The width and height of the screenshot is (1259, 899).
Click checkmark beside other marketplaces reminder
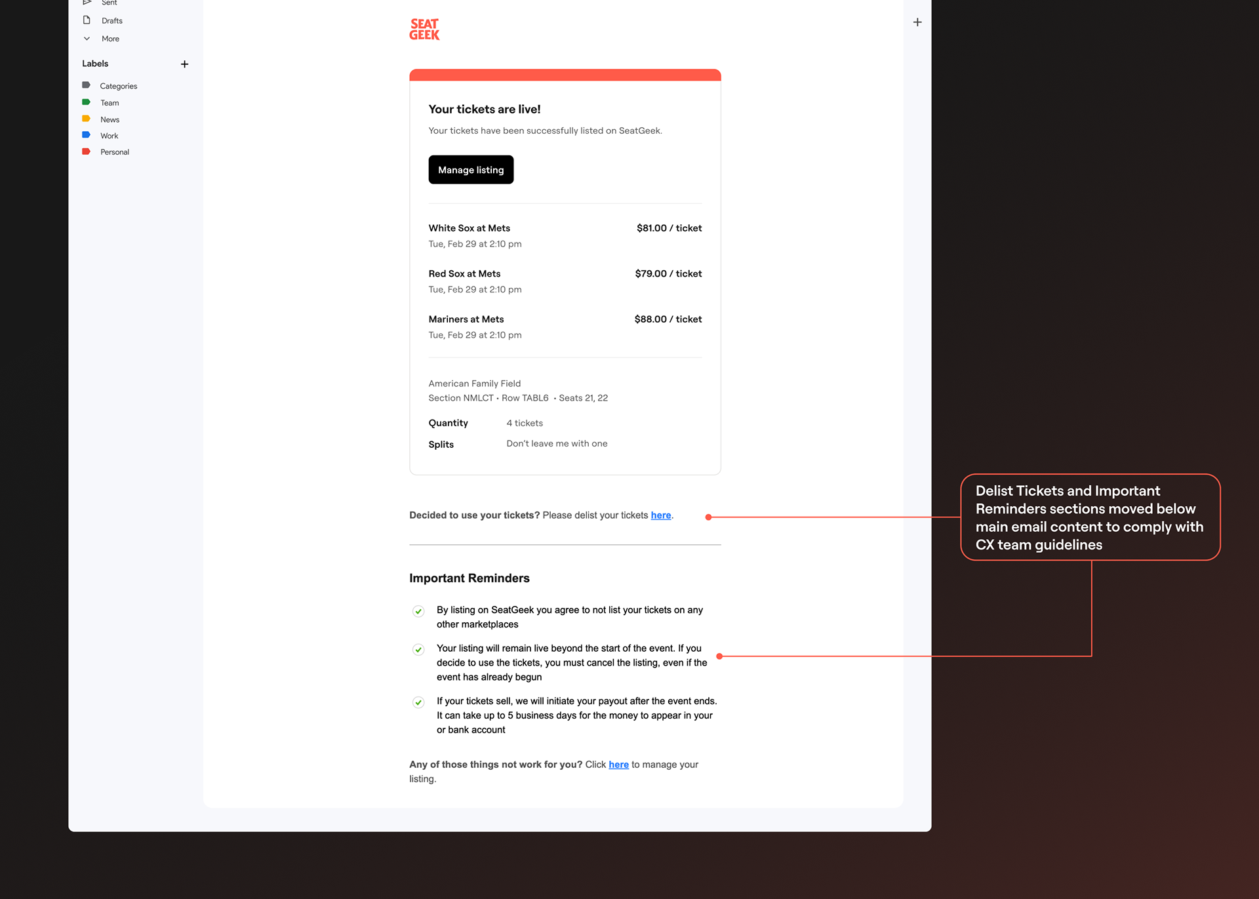point(418,611)
